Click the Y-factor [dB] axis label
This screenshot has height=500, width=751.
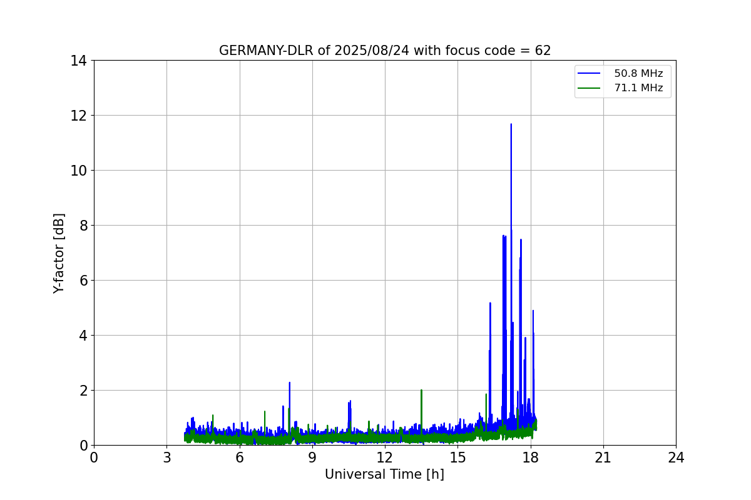tap(59, 253)
